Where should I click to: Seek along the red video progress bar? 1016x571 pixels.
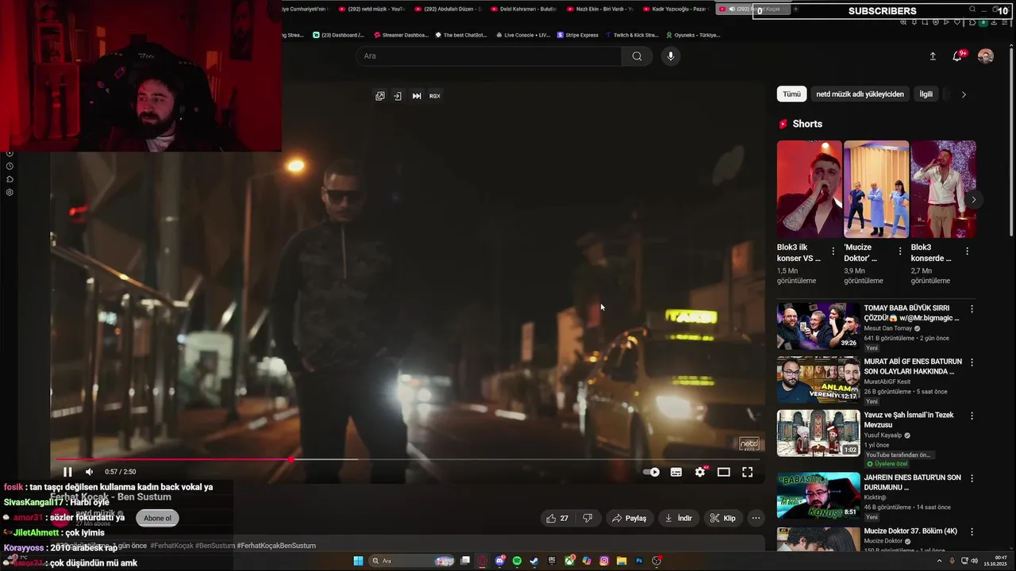click(407, 459)
